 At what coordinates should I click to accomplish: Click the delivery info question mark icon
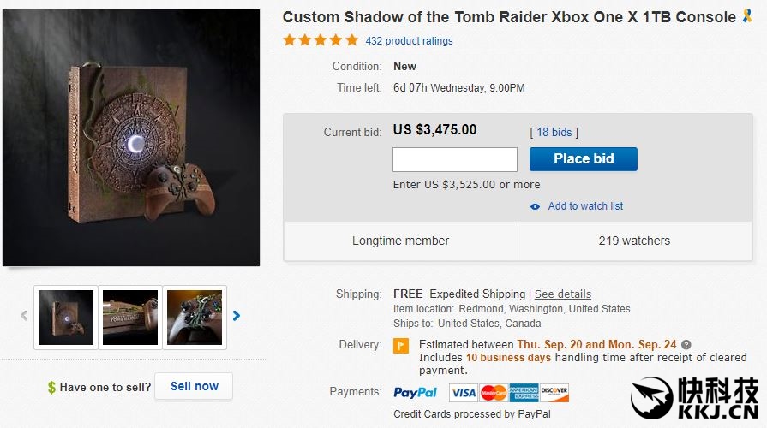coord(686,345)
